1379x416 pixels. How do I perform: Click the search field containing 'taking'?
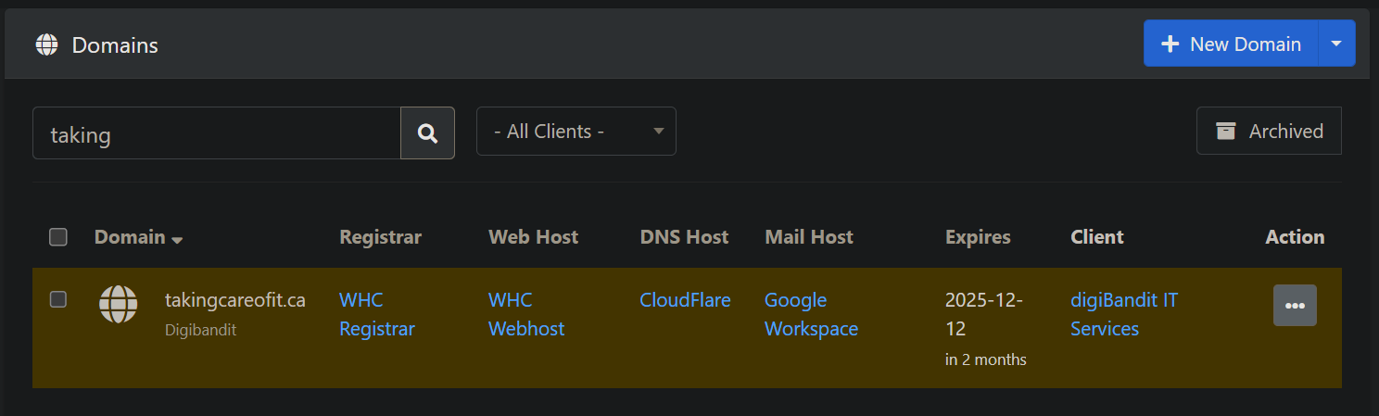click(x=216, y=133)
